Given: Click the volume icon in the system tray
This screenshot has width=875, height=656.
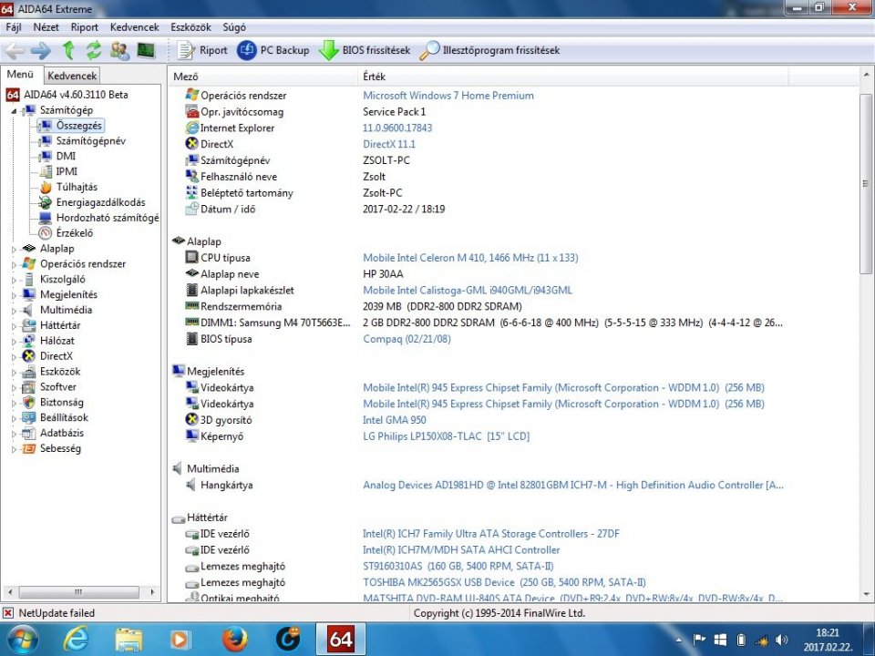Looking at the screenshot, I should (781, 640).
